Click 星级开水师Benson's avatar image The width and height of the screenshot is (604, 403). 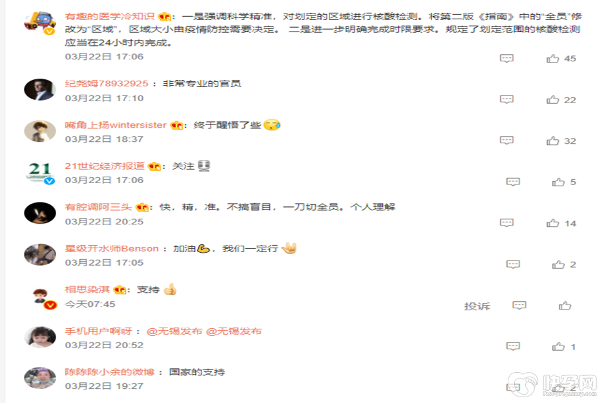(40, 254)
